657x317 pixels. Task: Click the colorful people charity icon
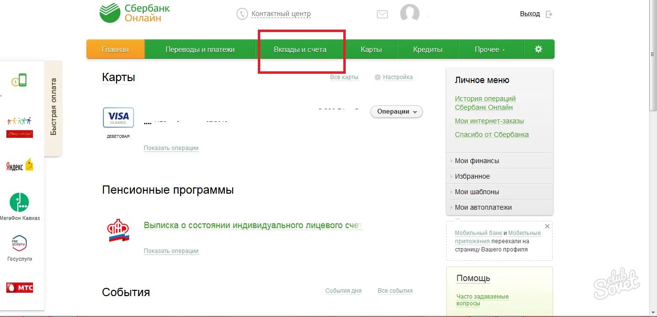pyautogui.click(x=19, y=127)
